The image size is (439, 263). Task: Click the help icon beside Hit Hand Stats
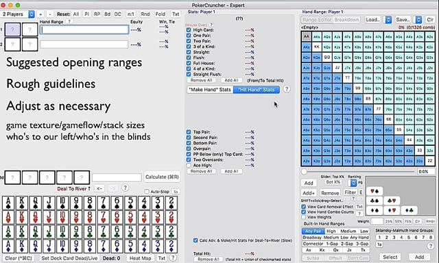tap(287, 89)
